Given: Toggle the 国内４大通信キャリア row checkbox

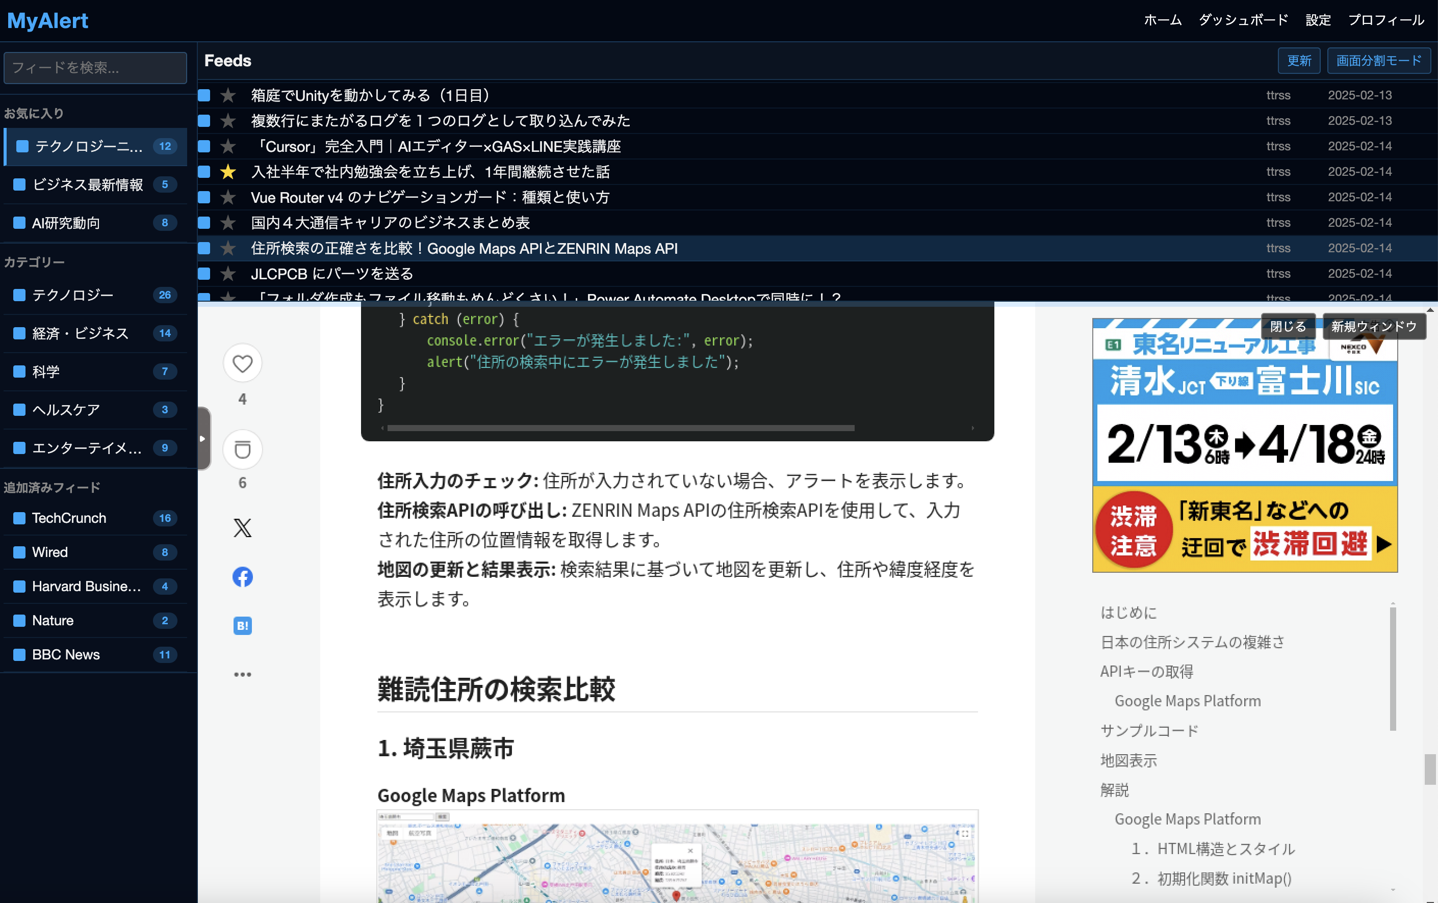Looking at the screenshot, I should click(204, 223).
